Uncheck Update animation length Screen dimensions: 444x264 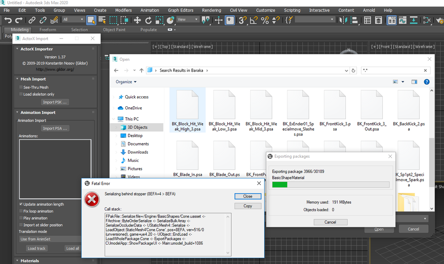[x=21, y=204]
